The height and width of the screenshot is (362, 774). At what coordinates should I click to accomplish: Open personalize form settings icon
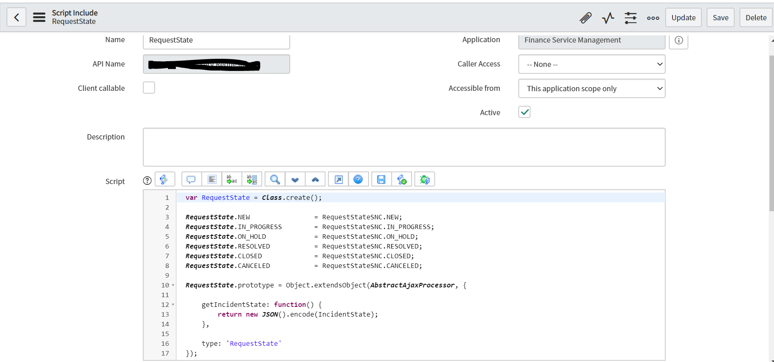click(x=630, y=18)
